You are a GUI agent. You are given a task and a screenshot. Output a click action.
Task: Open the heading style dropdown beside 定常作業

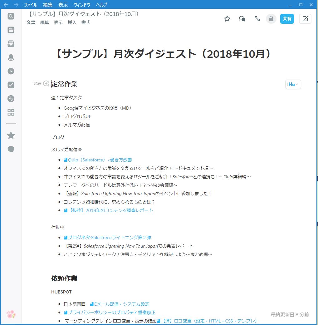tap(293, 84)
